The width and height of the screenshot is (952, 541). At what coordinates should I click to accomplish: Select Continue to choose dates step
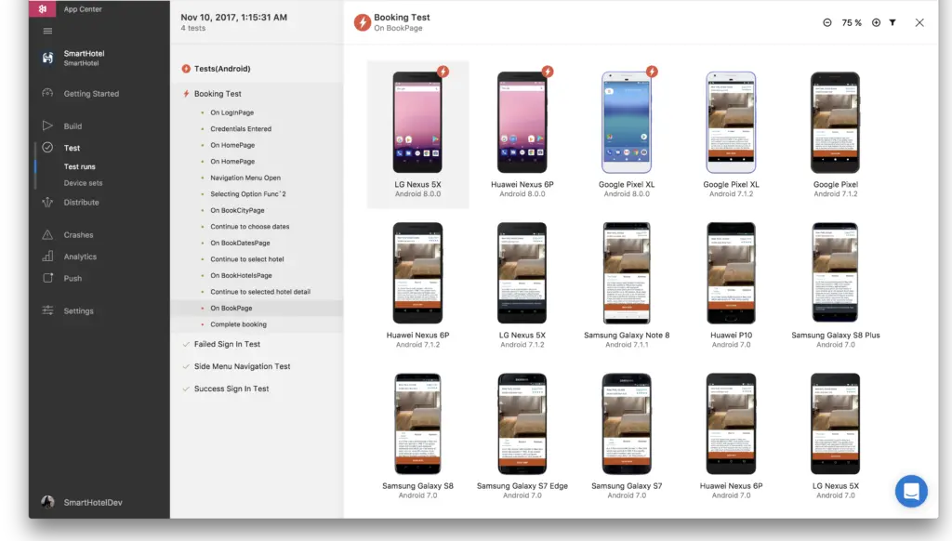coord(249,227)
